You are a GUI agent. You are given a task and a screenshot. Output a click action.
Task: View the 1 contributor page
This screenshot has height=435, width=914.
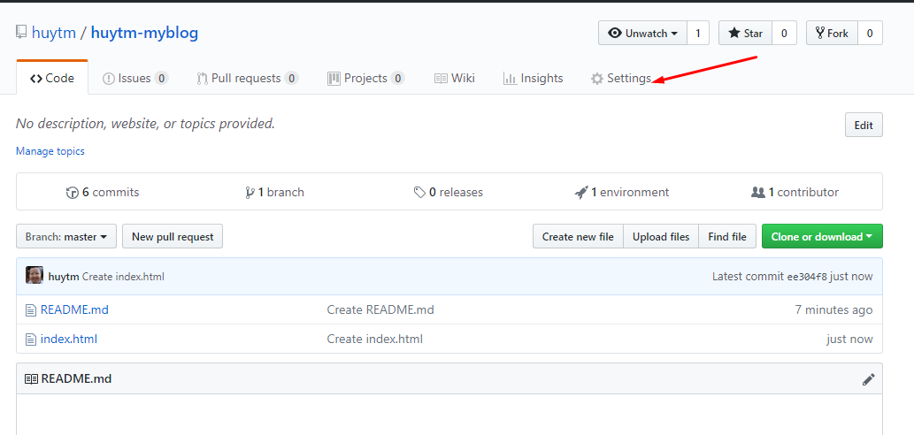pyautogui.click(x=795, y=192)
